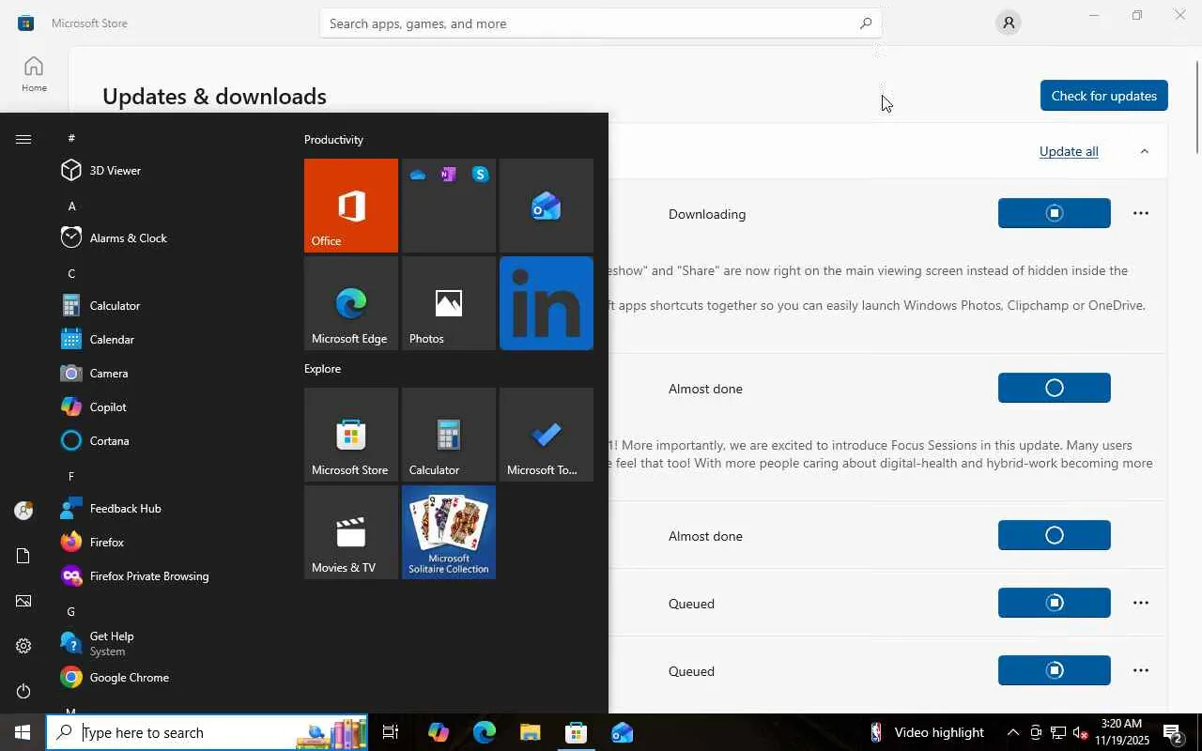1202x751 pixels.
Task: Open the notification center icon
Action: (x=1173, y=732)
